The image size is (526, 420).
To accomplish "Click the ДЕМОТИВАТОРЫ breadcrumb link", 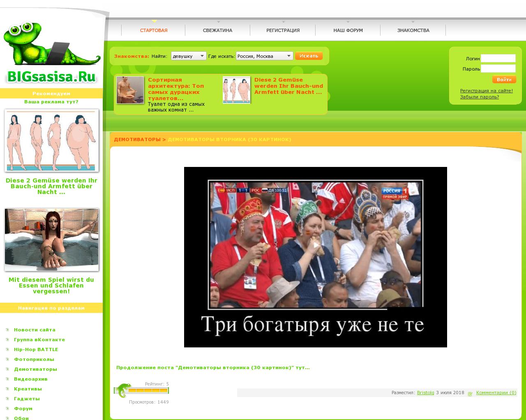I will tap(137, 139).
